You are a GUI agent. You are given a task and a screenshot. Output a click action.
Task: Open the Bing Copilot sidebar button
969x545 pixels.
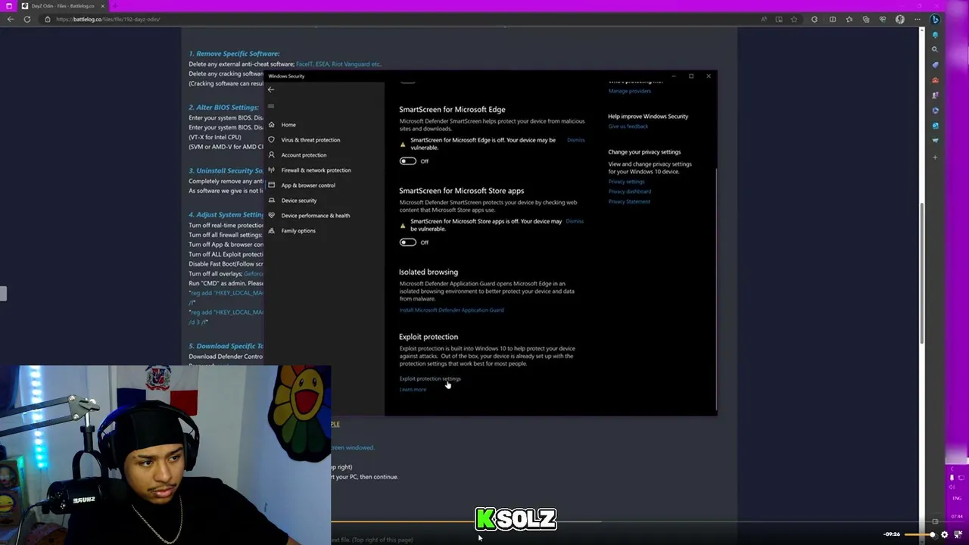coord(936,20)
